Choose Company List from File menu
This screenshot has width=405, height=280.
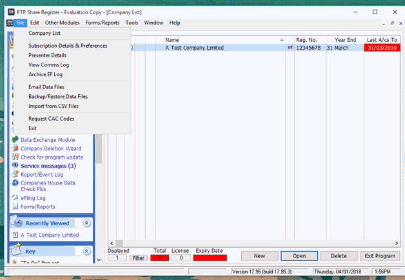point(44,33)
